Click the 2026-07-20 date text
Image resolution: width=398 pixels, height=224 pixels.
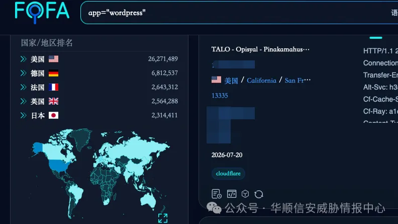click(x=227, y=155)
